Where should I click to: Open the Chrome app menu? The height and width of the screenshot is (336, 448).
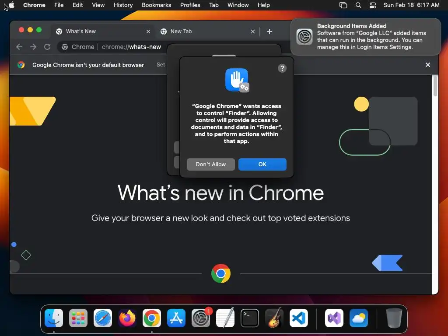[34, 5]
